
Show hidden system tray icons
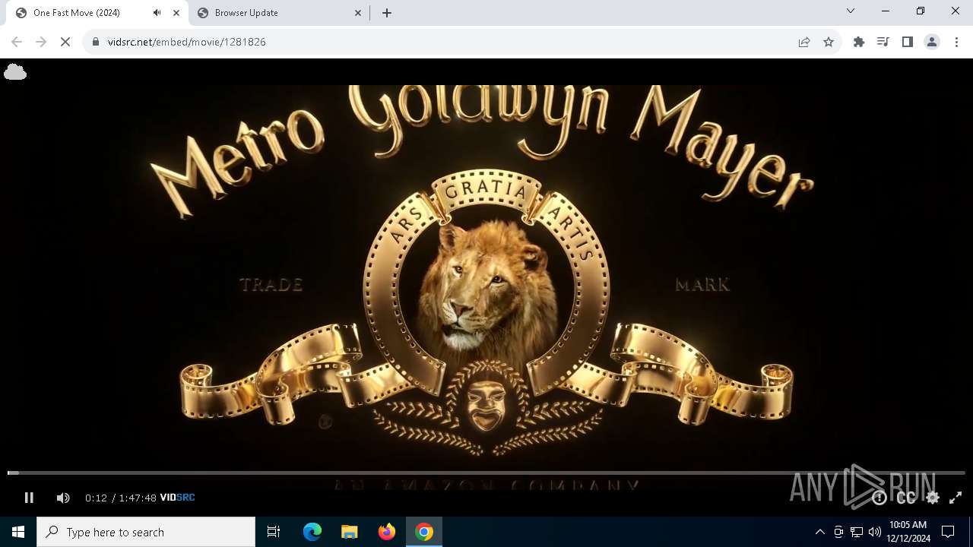[820, 532]
